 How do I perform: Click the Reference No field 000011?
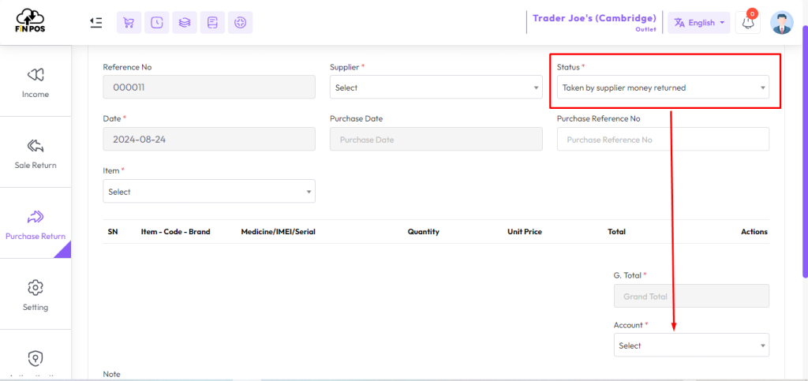click(209, 87)
